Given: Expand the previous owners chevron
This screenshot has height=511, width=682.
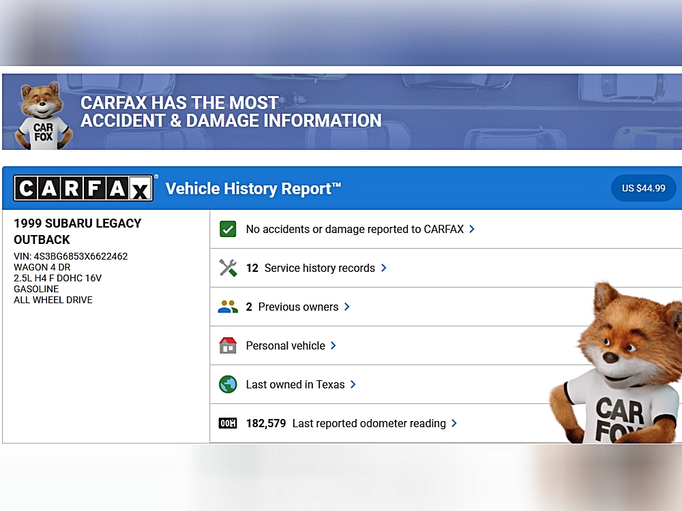Looking at the screenshot, I should coord(346,307).
